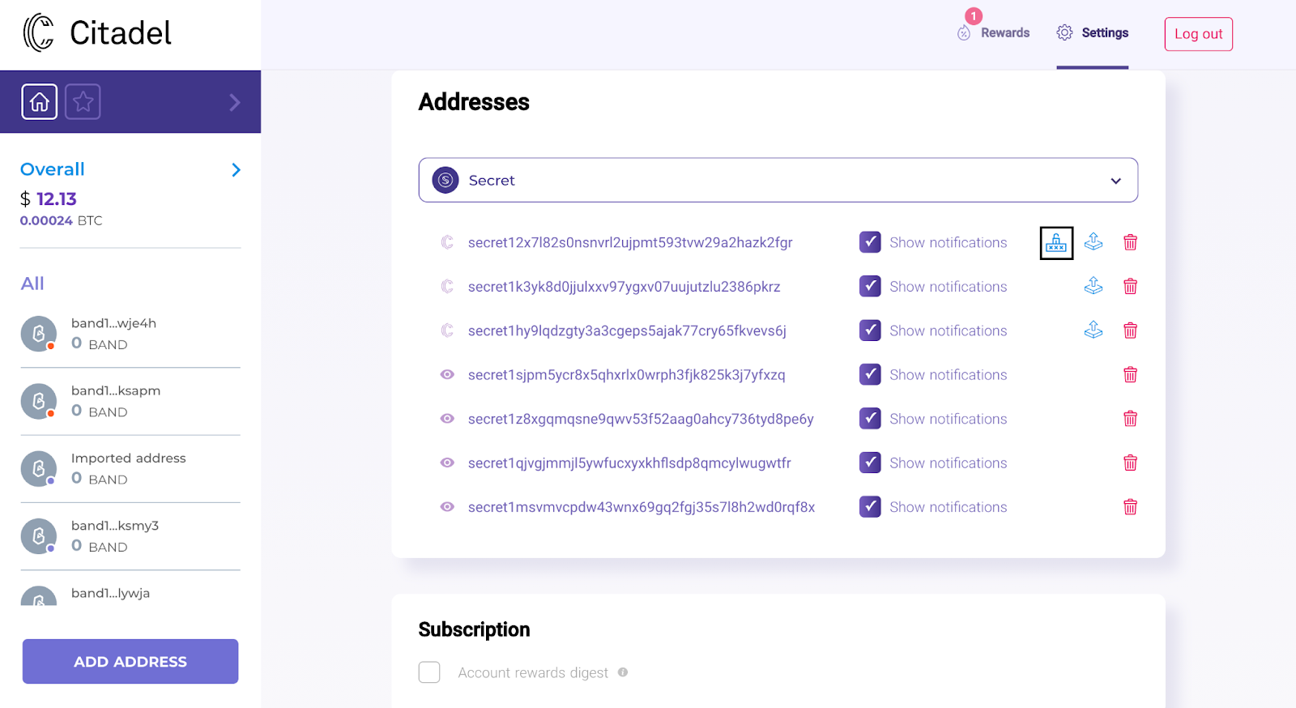Delete the secret1qjvgjmmjl address
Screen dimensions: 1296x708
pos(1131,463)
